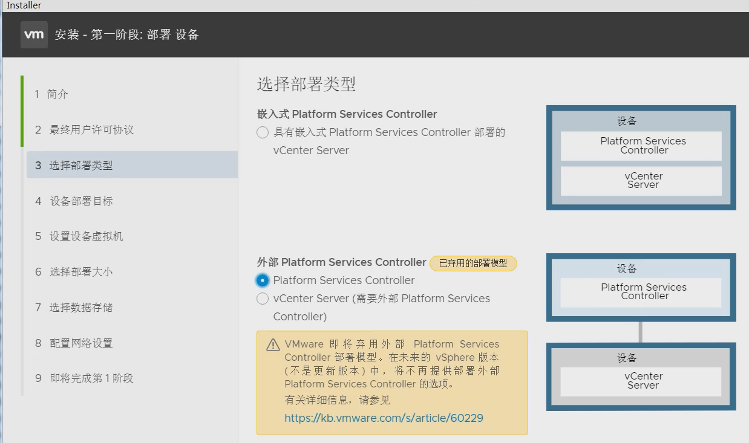Open the kb.vmware.com article 60229 link
The image size is (749, 443).
point(384,418)
